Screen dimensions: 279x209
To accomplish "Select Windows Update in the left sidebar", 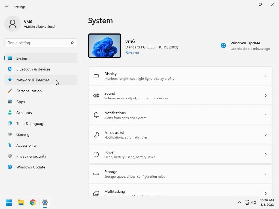I will pos(41,167).
